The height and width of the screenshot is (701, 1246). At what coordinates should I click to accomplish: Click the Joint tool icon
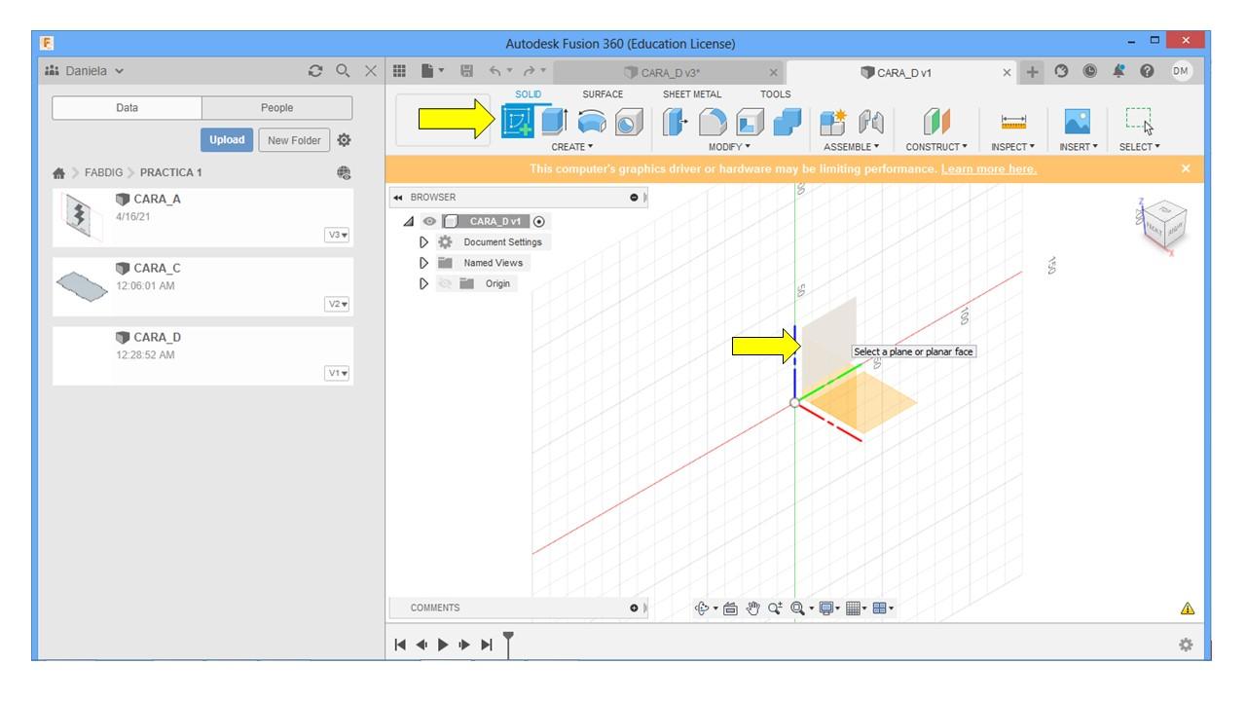(x=870, y=122)
